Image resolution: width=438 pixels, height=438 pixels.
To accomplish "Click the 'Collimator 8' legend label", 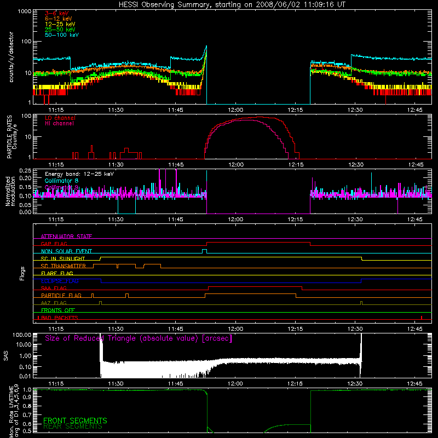I will (x=61, y=181).
